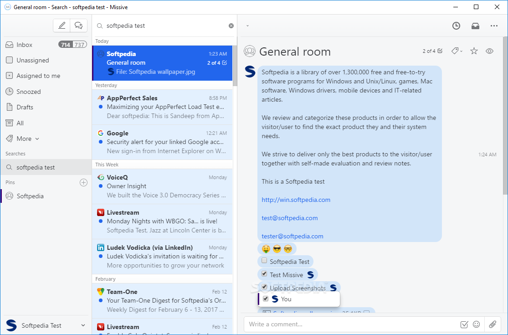This screenshot has height=335, width=508.
Task: Open the Inbox mailbox
Action: point(46,45)
